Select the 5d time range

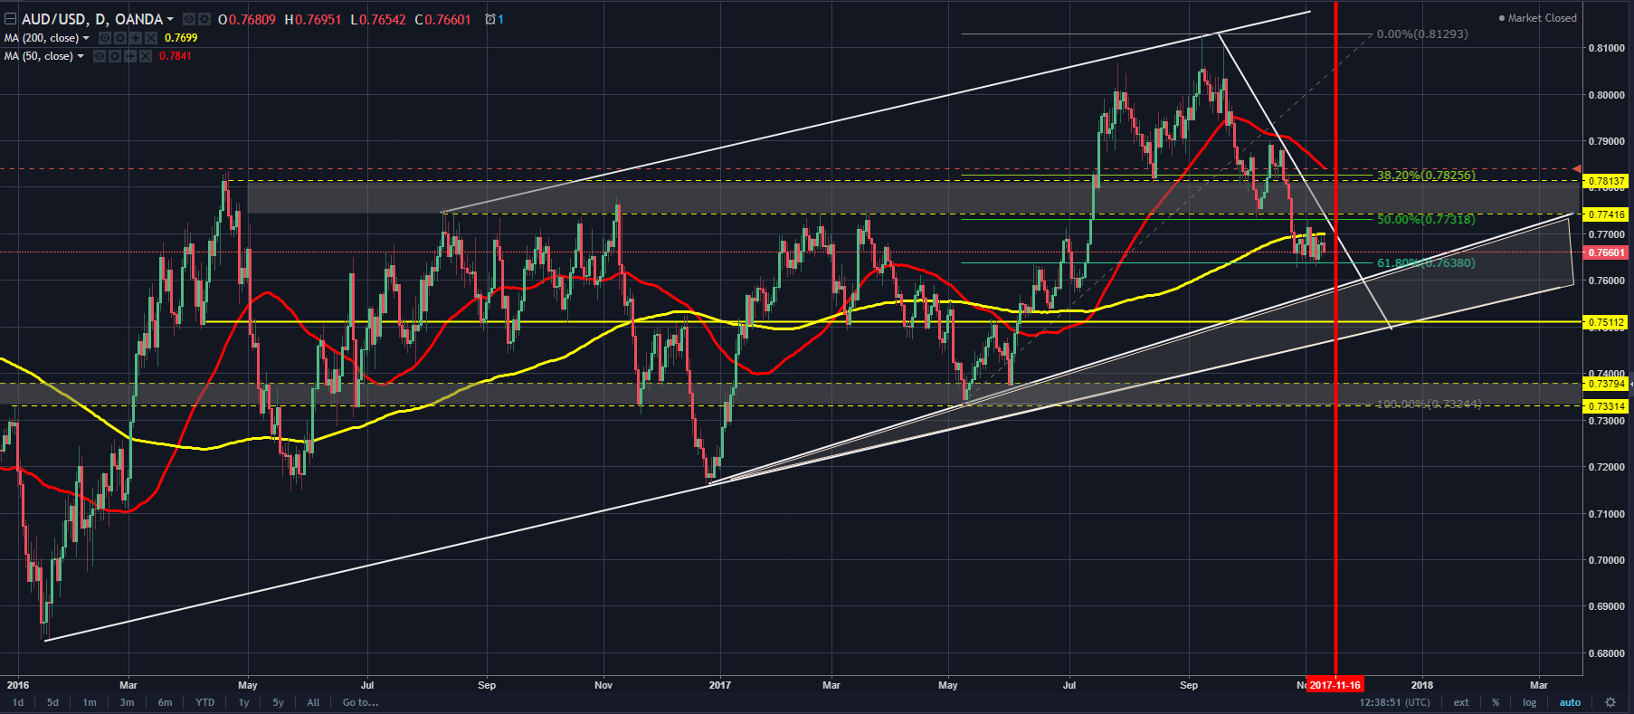click(52, 702)
